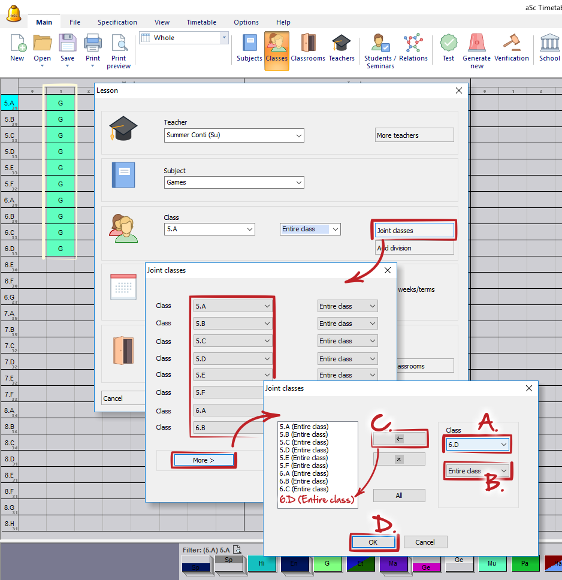Viewport: 562px width, 580px height.
Task: Open the Whole view combo box
Action: tap(183, 38)
